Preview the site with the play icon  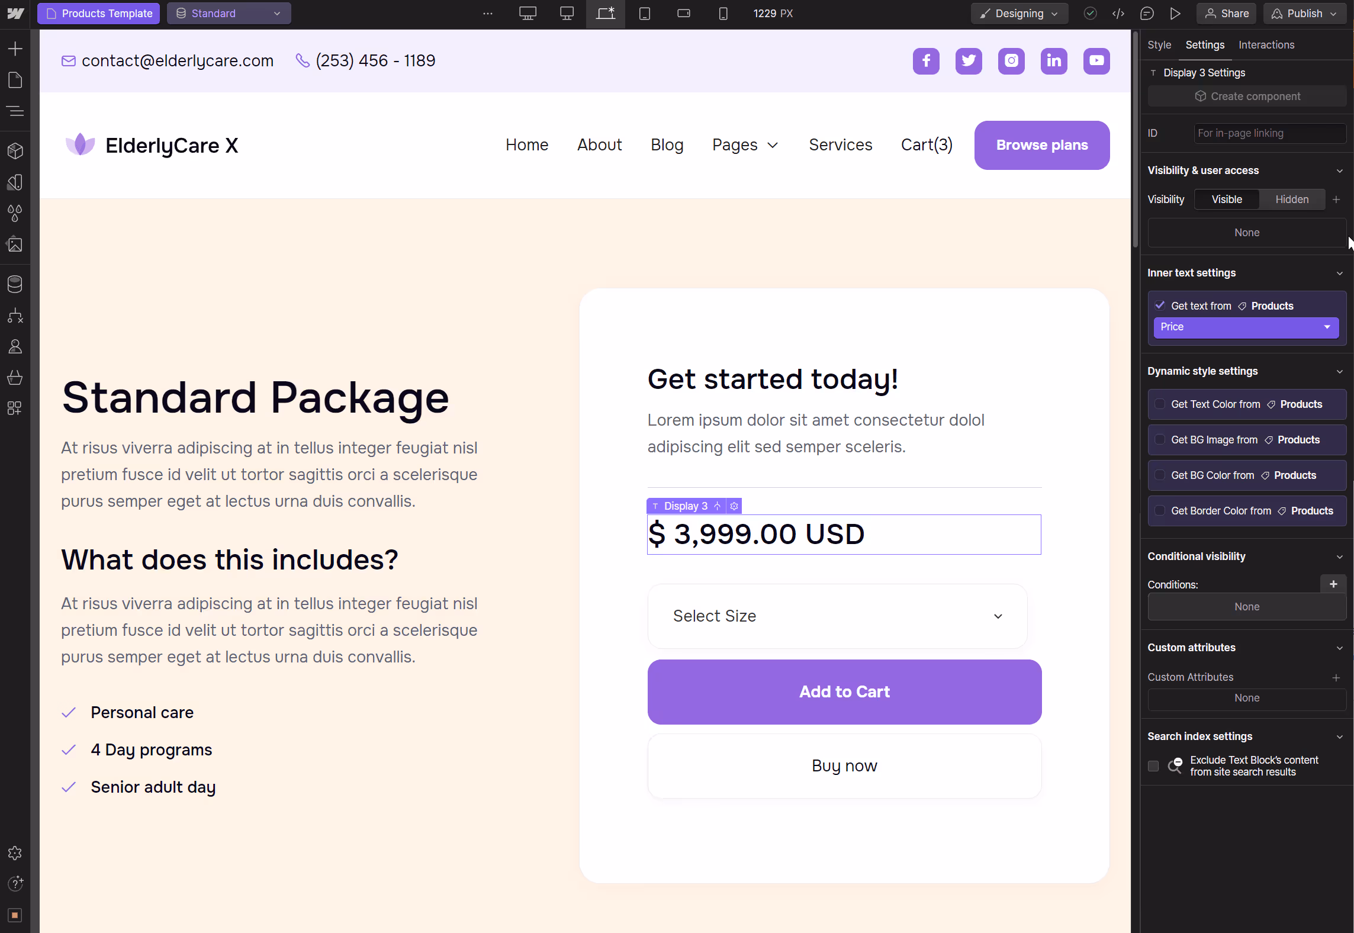pos(1176,13)
